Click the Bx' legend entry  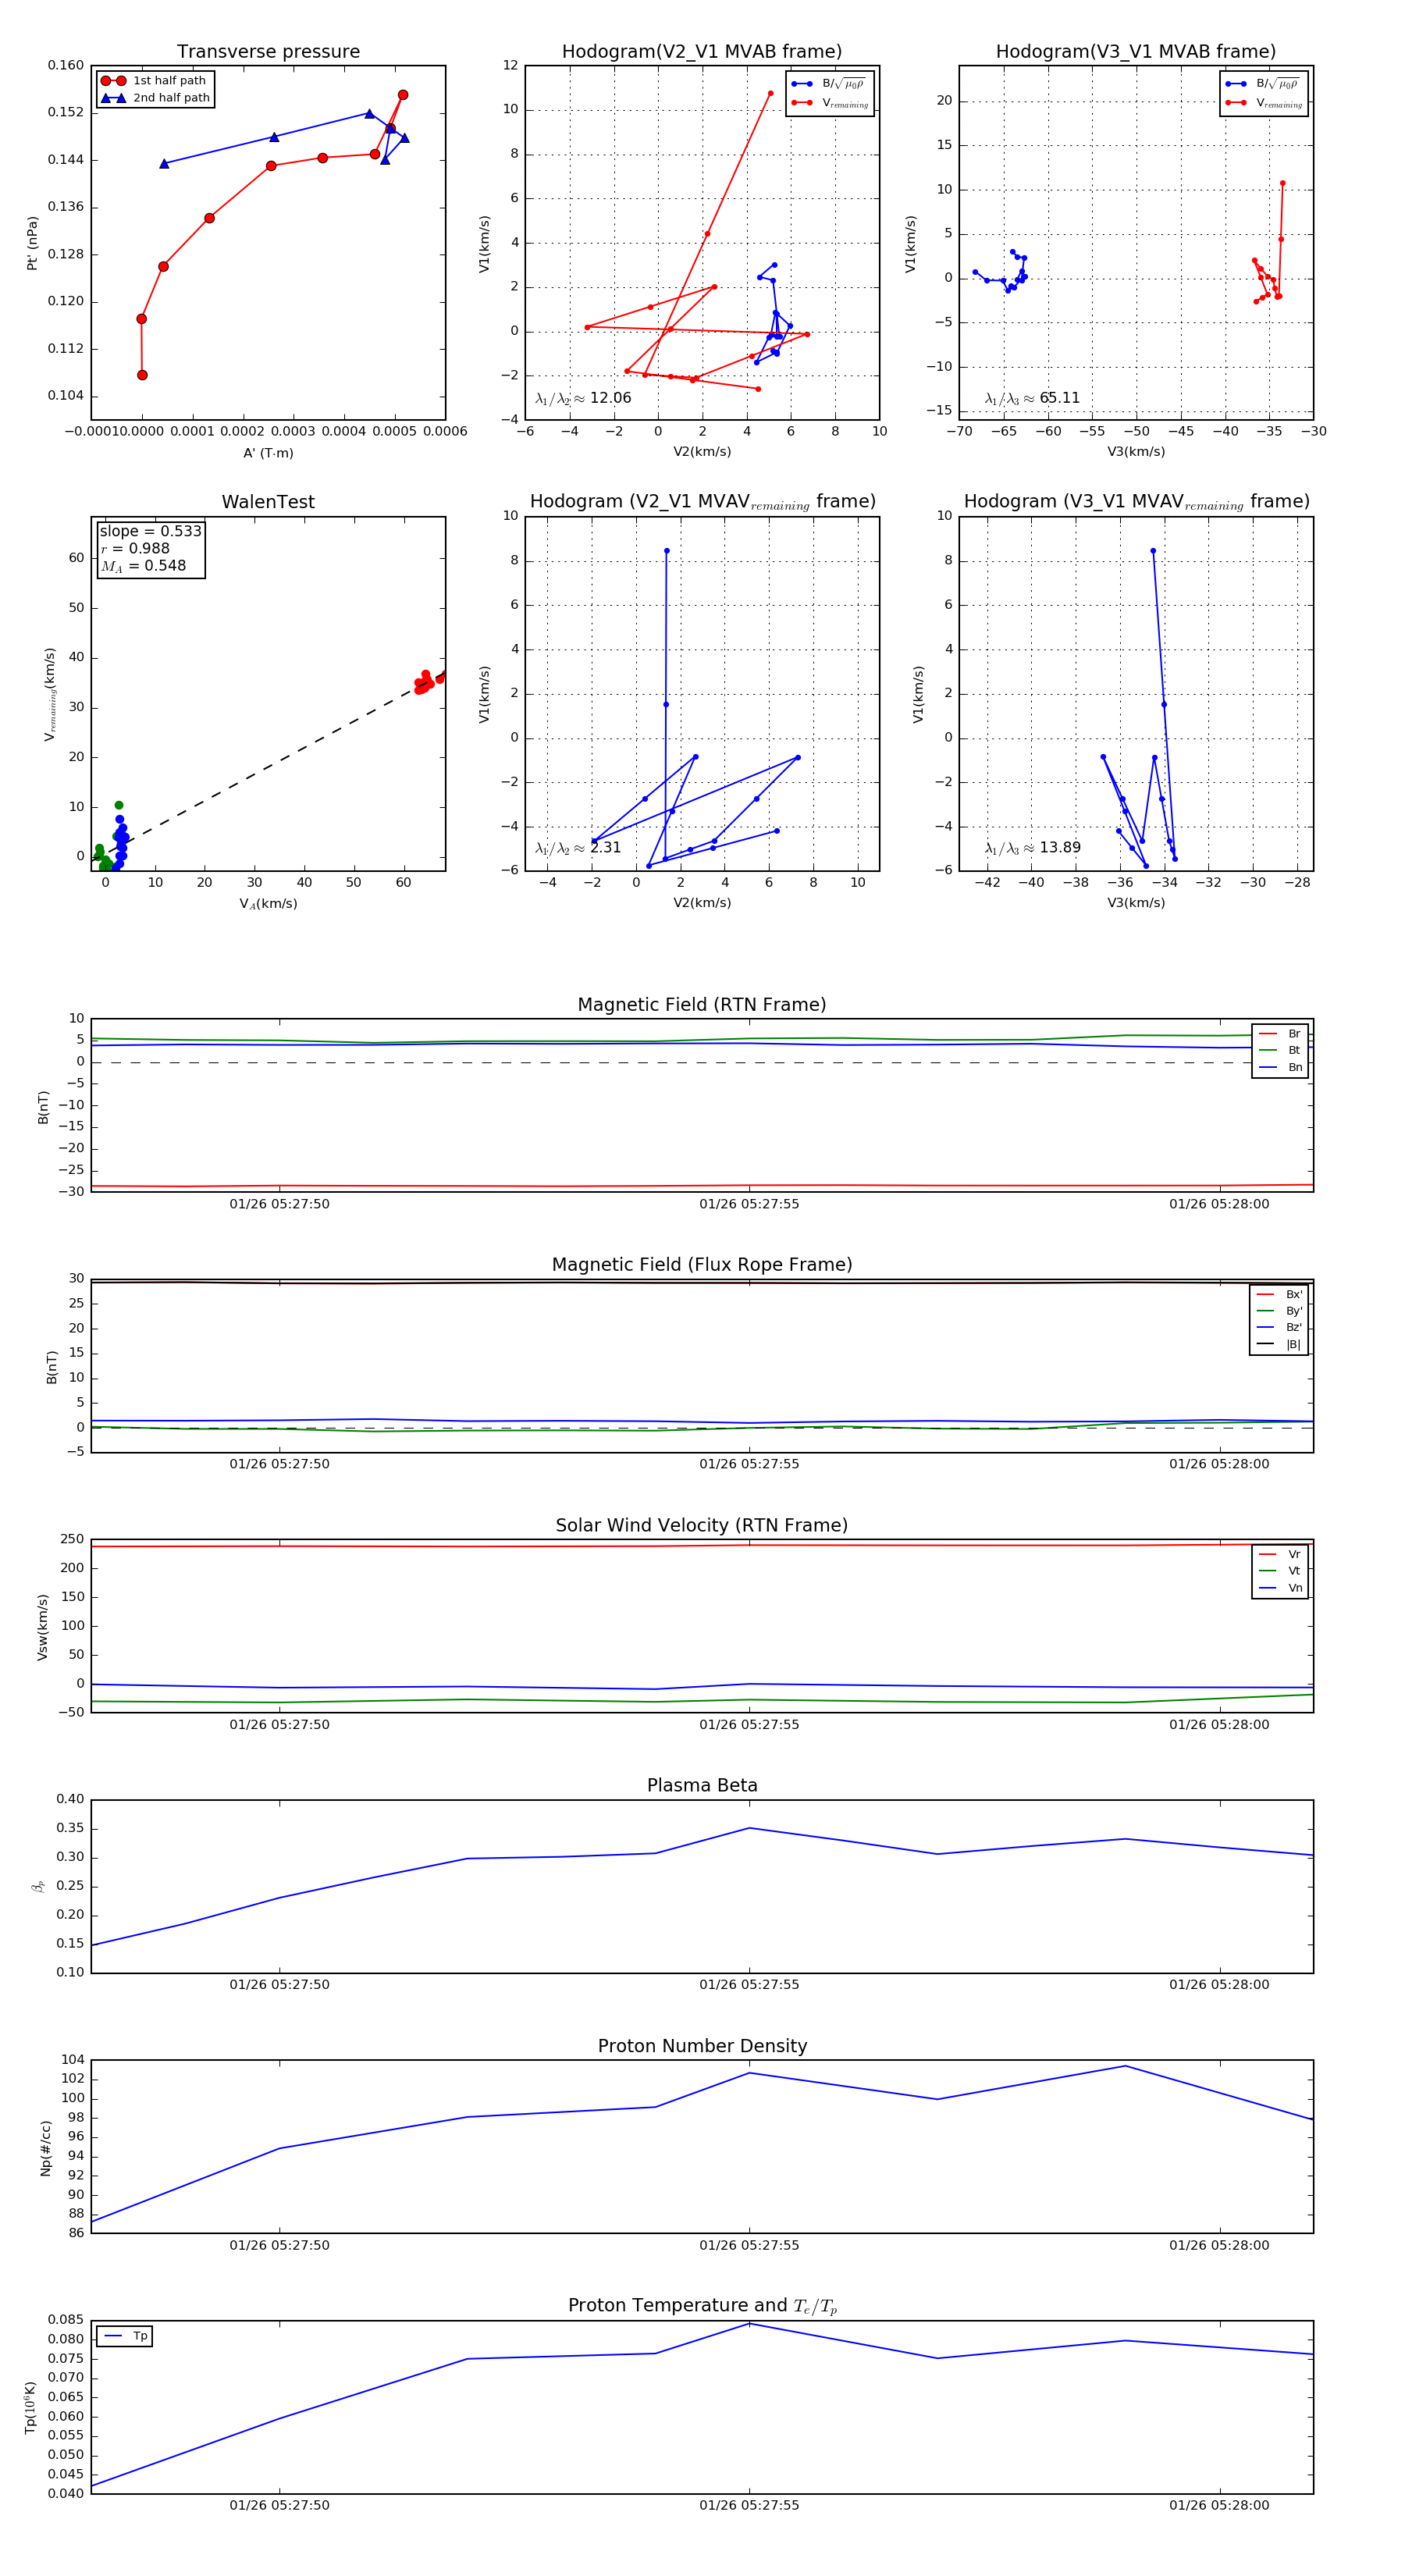click(1279, 1294)
